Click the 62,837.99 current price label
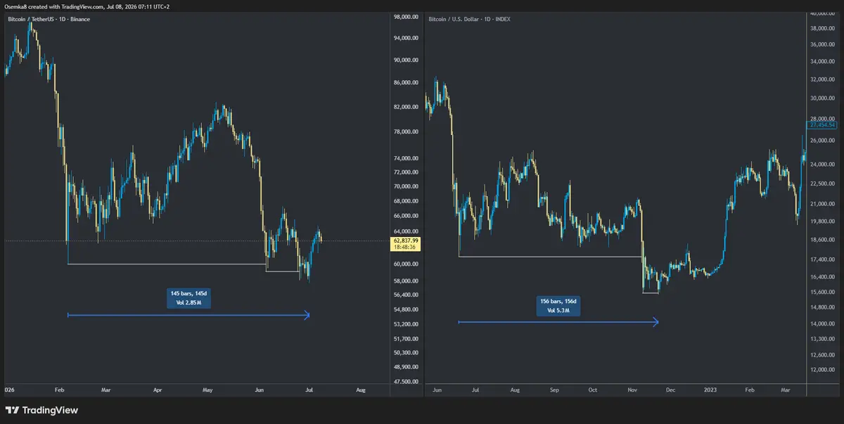Screen dimensions: 844x424 (404, 240)
